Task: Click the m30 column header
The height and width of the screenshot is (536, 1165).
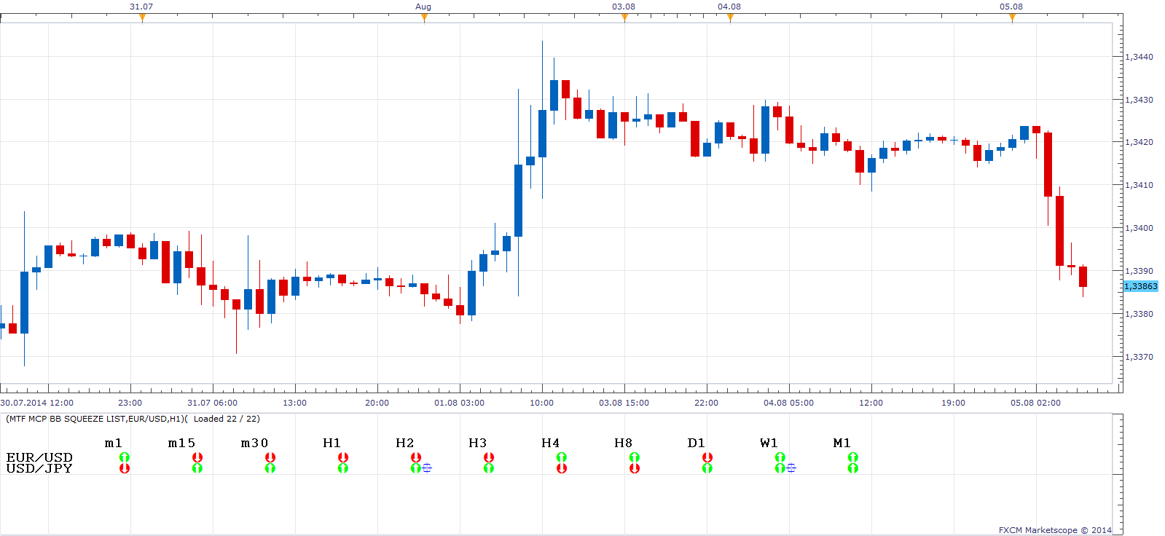Action: coord(254,443)
